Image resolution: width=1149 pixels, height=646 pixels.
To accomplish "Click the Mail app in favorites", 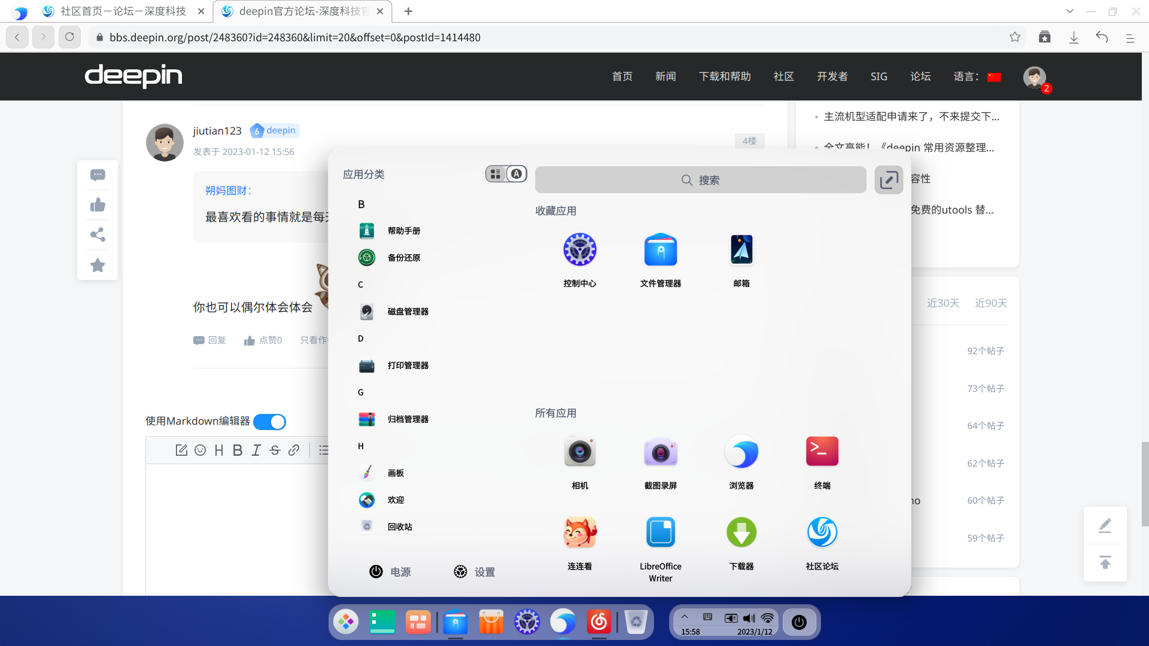I will point(741,250).
